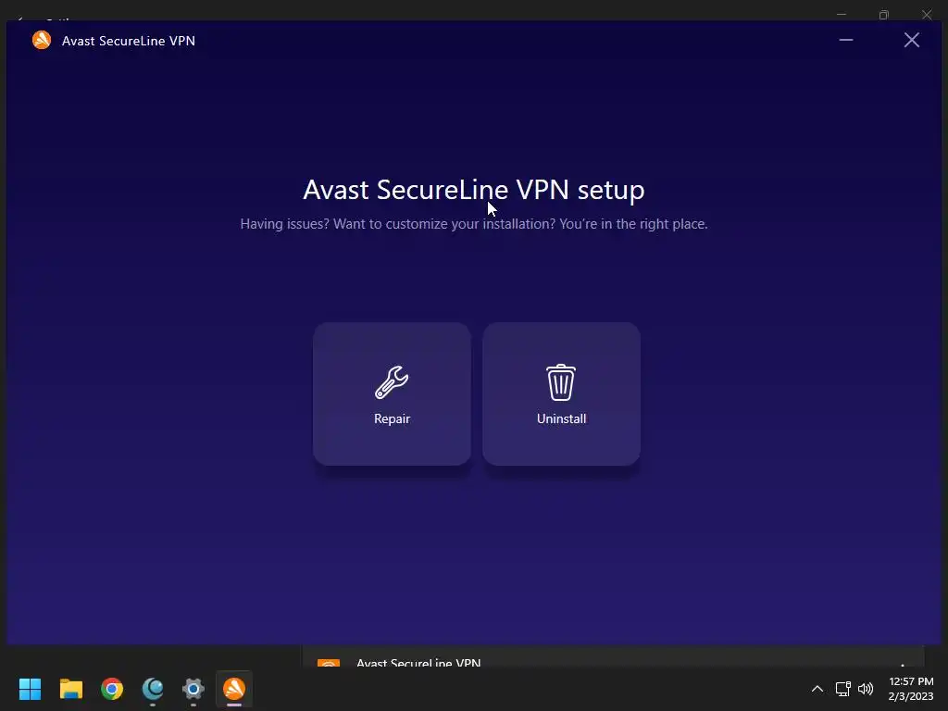948x711 pixels.
Task: Close the background Settings window
Action: pos(927,14)
